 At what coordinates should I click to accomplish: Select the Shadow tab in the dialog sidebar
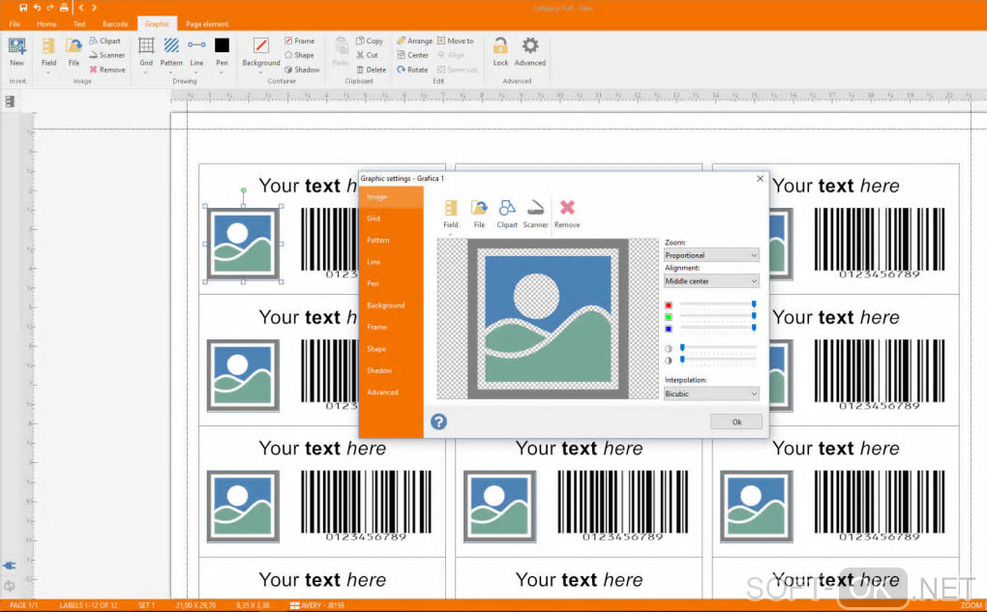(x=379, y=370)
